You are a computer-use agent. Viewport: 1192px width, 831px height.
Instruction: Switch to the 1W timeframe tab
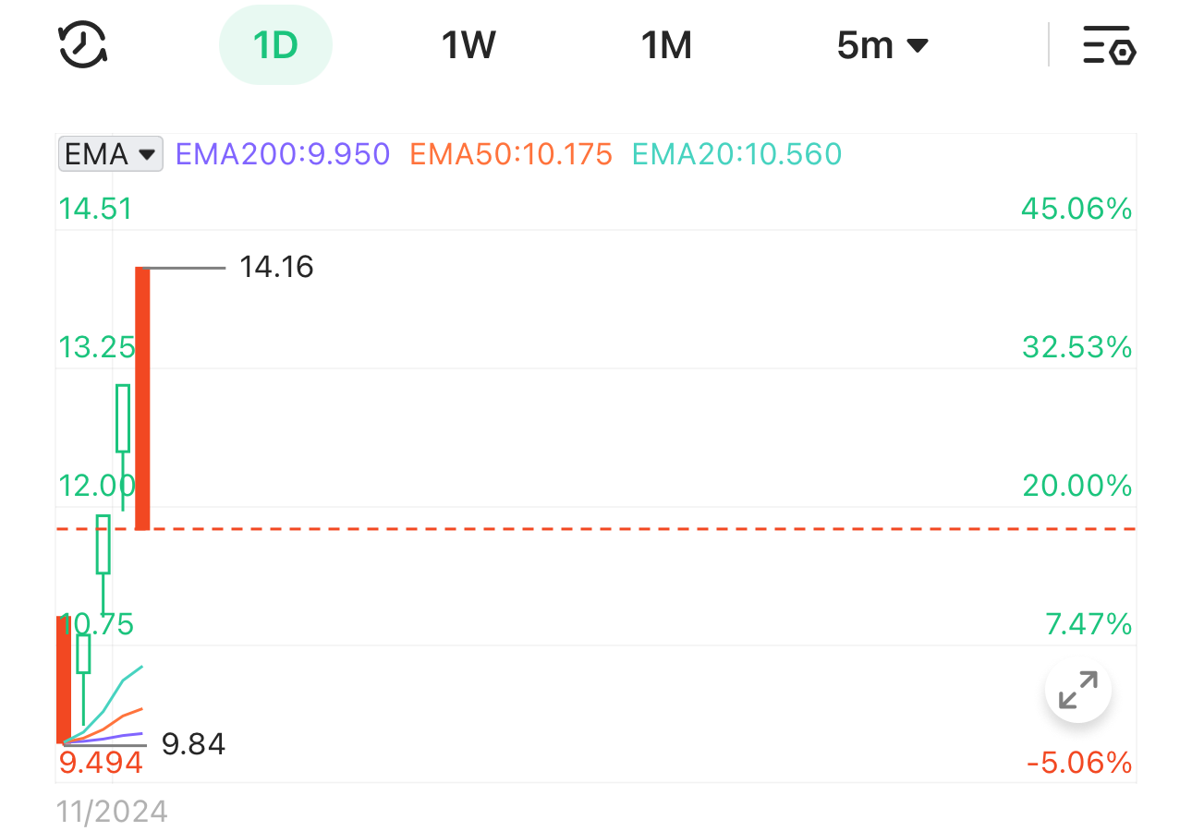pyautogui.click(x=468, y=44)
